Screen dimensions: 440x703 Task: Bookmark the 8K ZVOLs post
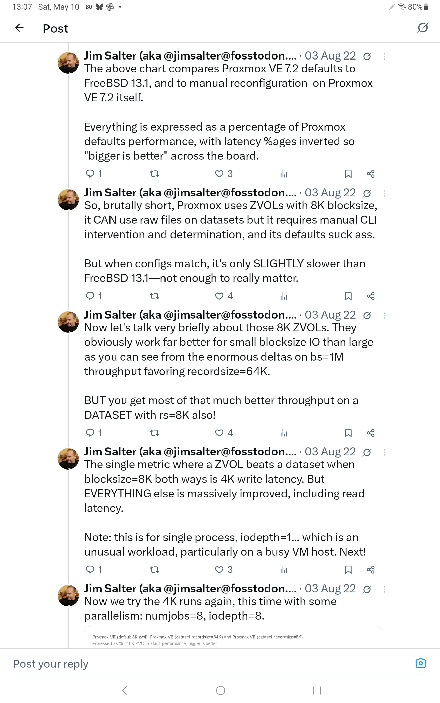point(348,433)
